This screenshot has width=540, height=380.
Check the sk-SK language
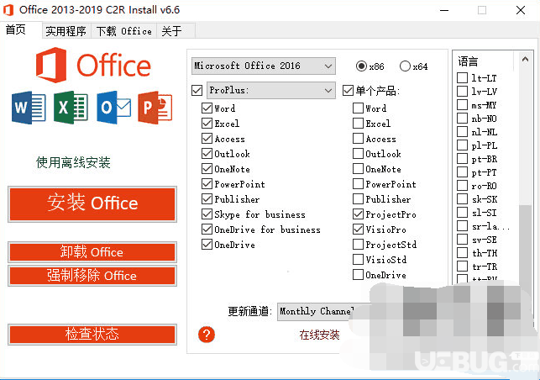pyautogui.click(x=462, y=199)
